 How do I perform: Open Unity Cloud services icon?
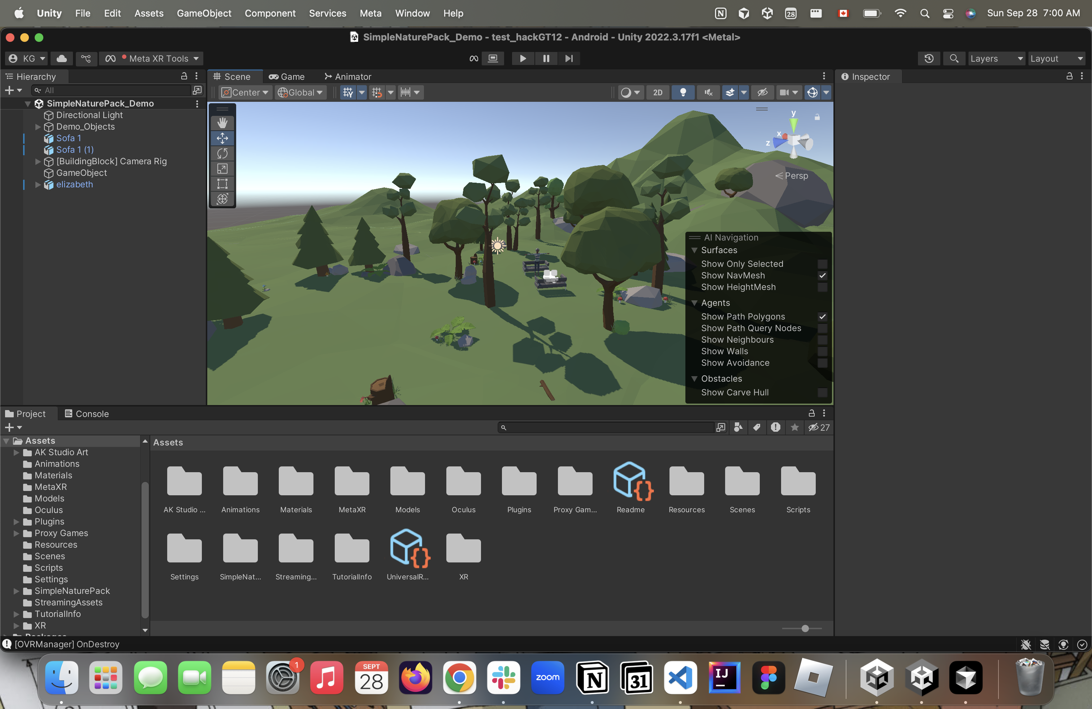pyautogui.click(x=61, y=58)
